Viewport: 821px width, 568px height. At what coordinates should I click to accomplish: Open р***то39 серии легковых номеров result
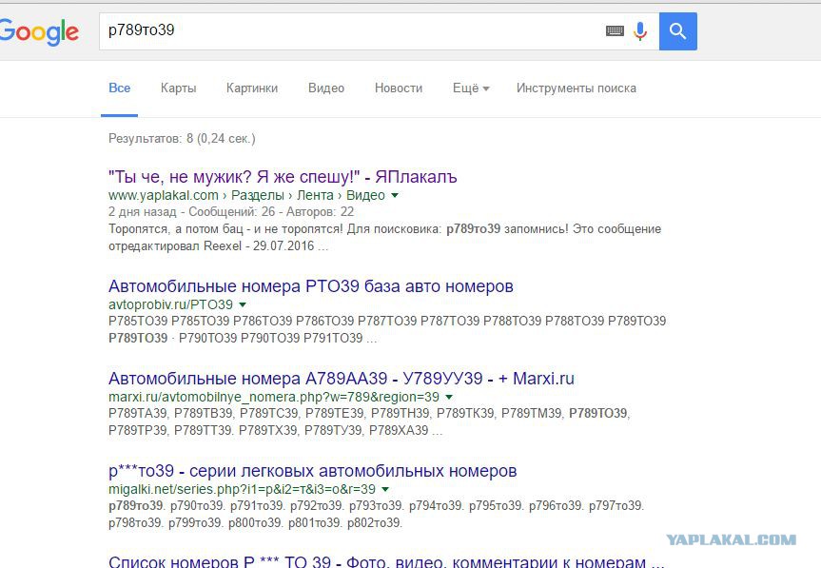pyautogui.click(x=312, y=471)
